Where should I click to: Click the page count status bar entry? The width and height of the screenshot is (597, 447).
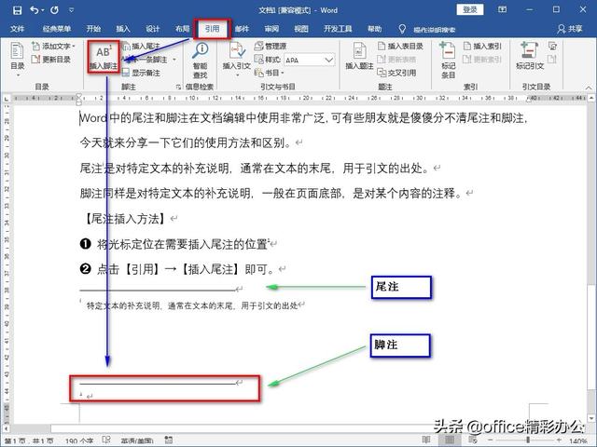29,440
